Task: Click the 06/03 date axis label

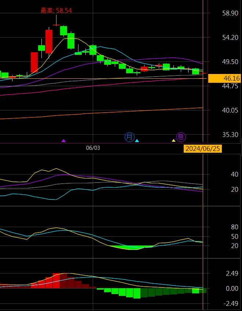Action: 93,148
